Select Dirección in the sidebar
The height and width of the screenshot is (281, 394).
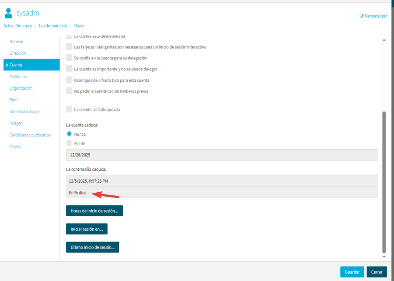point(18,53)
